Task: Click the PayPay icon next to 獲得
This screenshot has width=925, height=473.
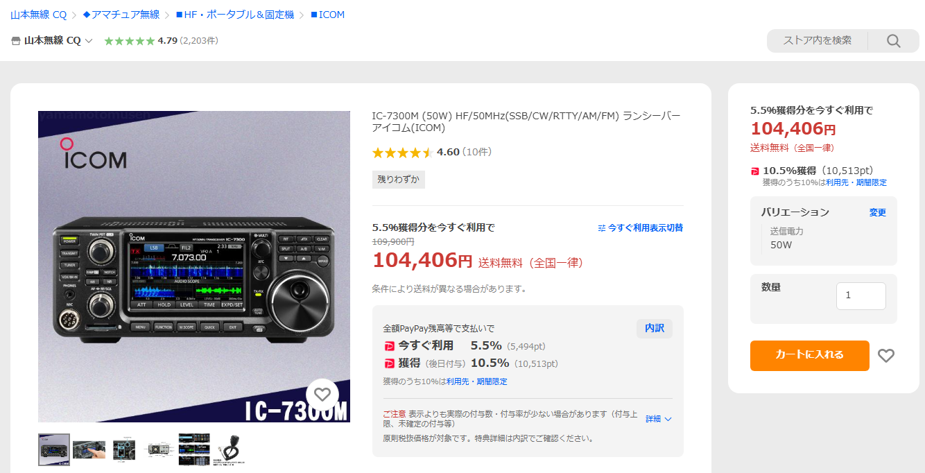Action: click(389, 363)
